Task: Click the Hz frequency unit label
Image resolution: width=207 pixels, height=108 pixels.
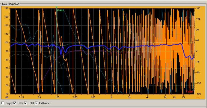Action: 174,97
